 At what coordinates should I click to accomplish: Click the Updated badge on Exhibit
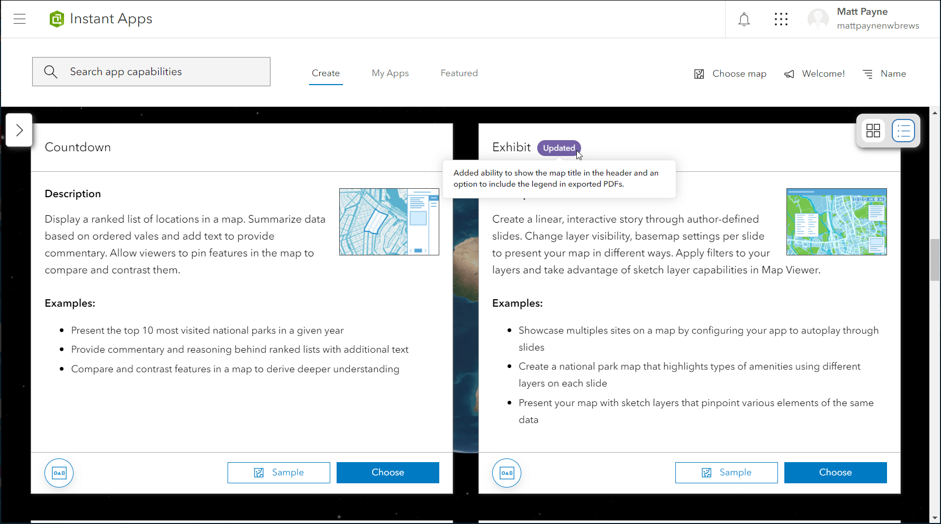[559, 148]
